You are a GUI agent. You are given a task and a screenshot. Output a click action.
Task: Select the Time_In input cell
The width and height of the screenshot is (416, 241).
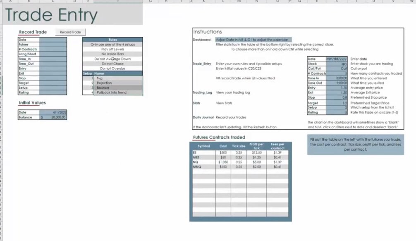coord(53,59)
